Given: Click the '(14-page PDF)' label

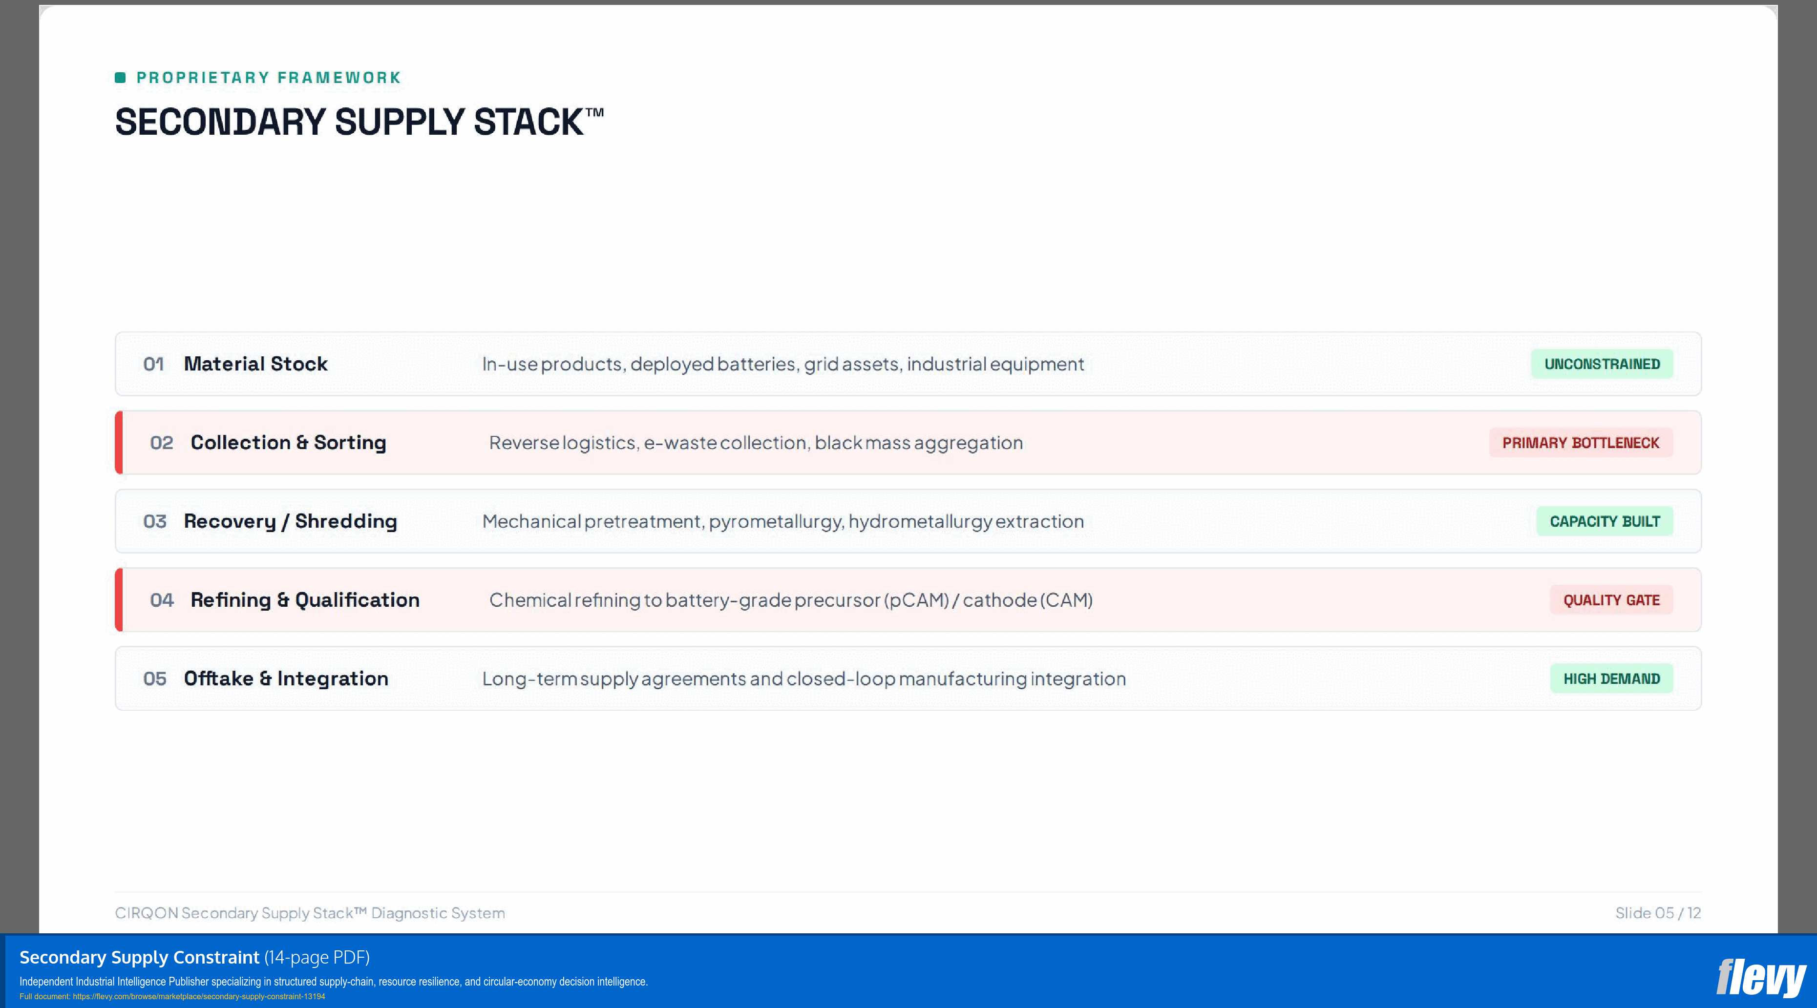Looking at the screenshot, I should (x=317, y=957).
